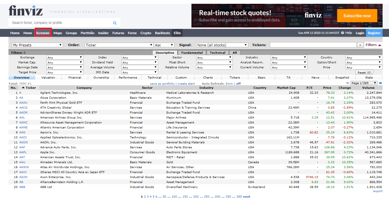389x202 pixels.
Task: Open the AAL ticker link
Action: point(22,118)
